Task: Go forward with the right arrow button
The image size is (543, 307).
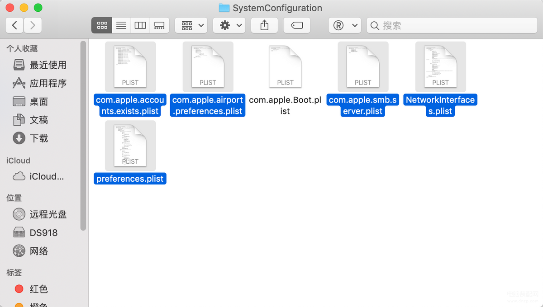Action: (33, 25)
